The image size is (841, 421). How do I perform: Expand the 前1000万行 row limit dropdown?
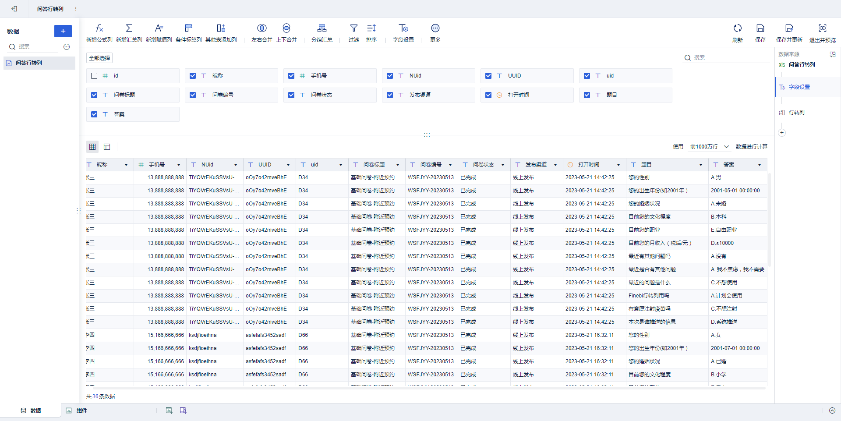tap(710, 147)
